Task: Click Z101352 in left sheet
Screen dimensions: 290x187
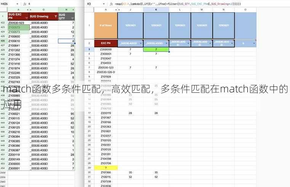Action: click(14, 50)
